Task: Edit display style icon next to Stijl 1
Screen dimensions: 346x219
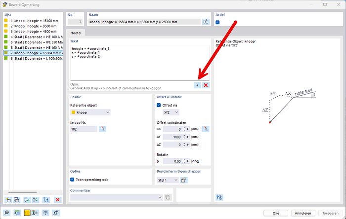Action: (184, 180)
